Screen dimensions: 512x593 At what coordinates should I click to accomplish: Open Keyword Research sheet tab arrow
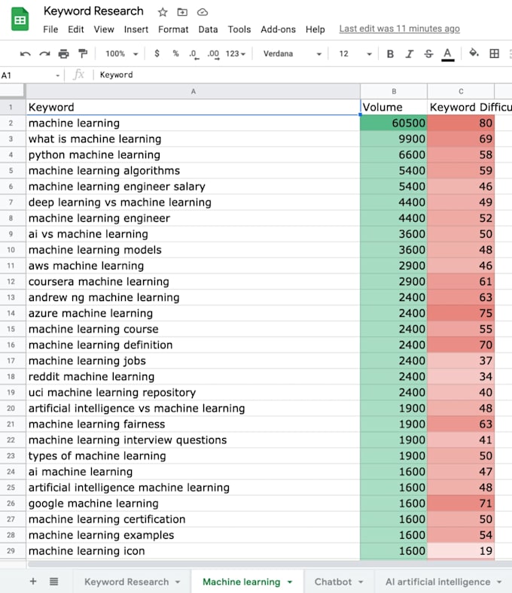178,582
